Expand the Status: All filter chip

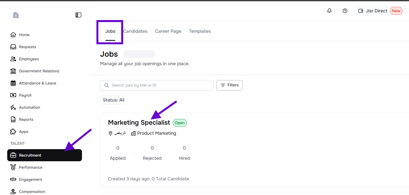(x=114, y=100)
